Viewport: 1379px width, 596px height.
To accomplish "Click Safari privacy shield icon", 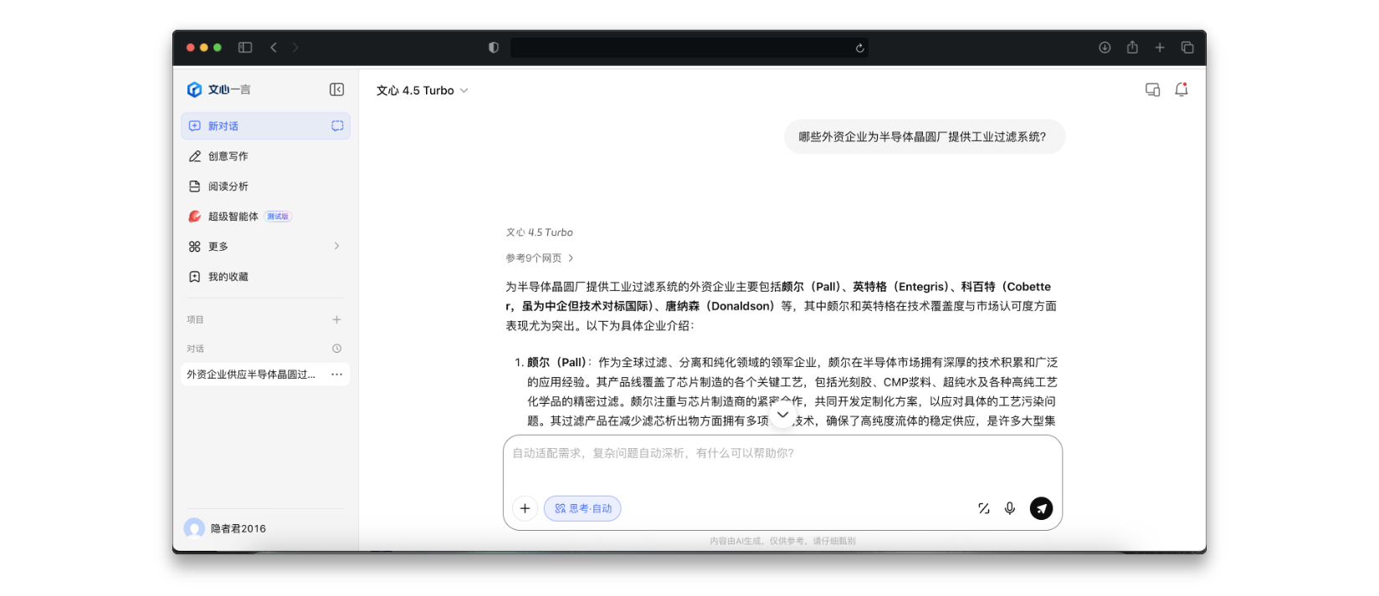I will point(494,48).
